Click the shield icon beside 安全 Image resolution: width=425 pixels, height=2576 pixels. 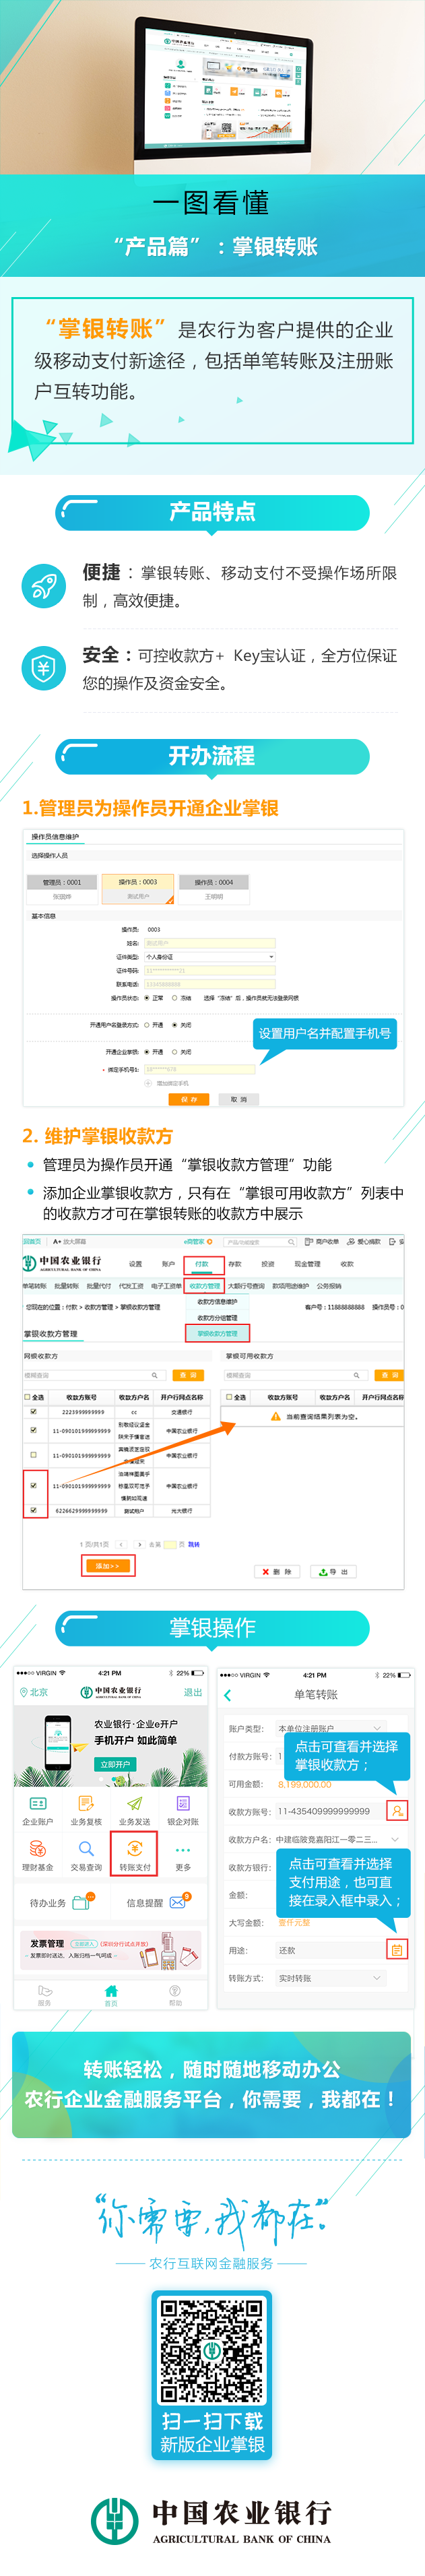pos(43,668)
